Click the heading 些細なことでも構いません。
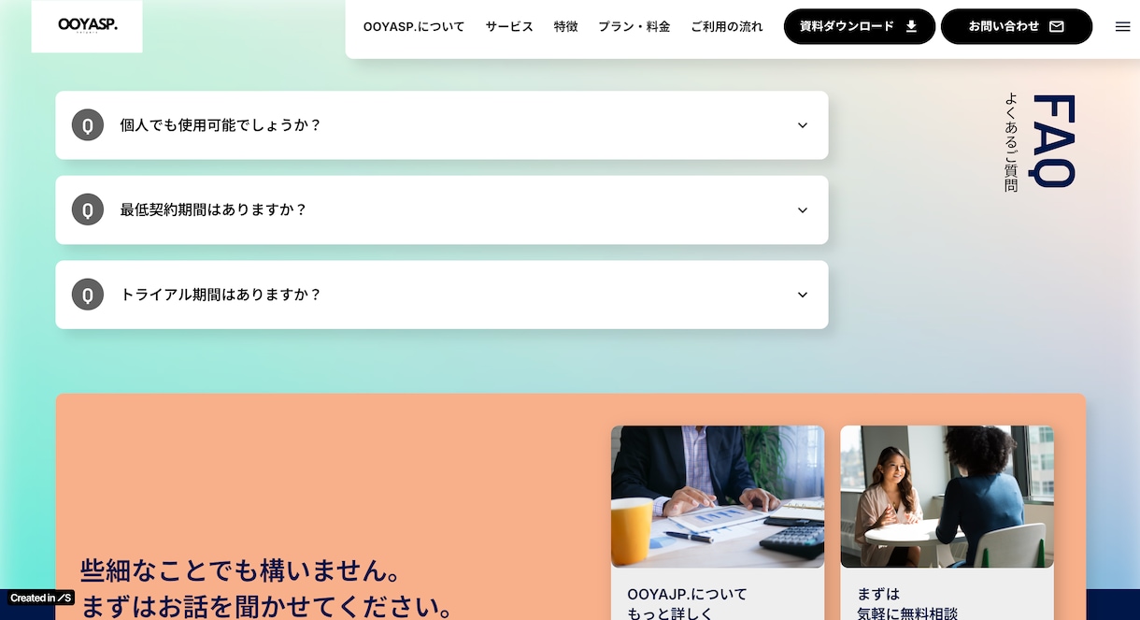The image size is (1140, 620). click(x=242, y=570)
